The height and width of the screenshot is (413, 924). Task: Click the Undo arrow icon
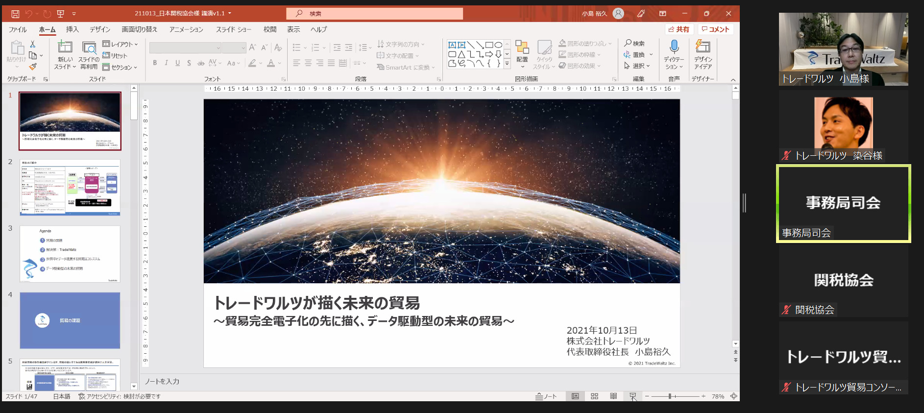(29, 14)
